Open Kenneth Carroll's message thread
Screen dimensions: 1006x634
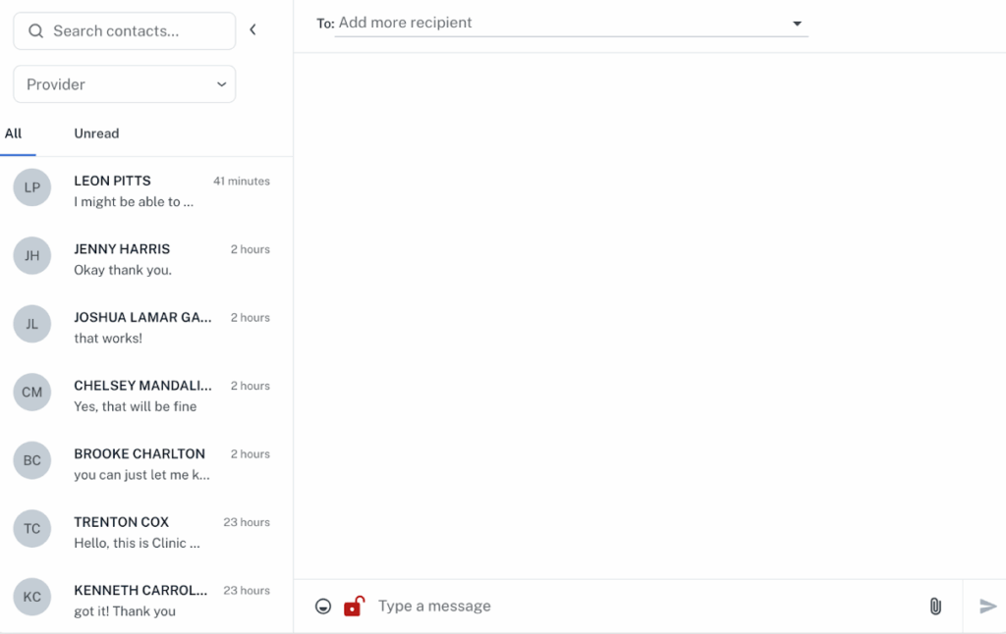click(x=142, y=601)
